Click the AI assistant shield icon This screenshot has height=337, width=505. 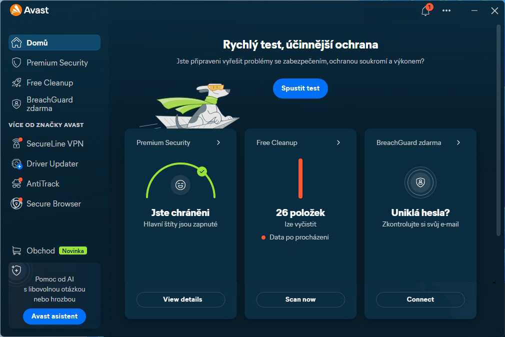coord(16,270)
